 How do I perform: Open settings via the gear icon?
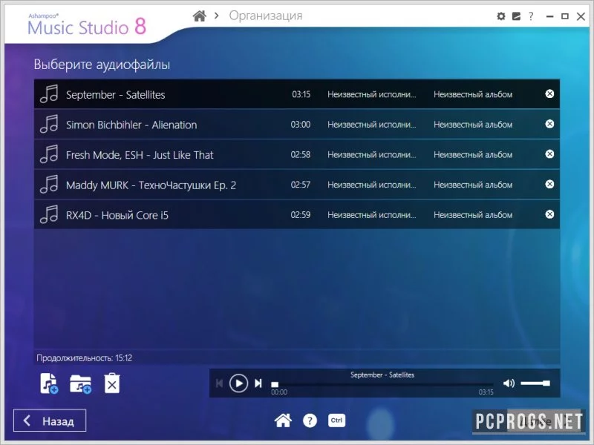(x=500, y=16)
